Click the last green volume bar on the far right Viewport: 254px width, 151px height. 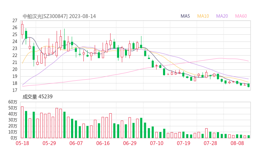[x=249, y=137]
